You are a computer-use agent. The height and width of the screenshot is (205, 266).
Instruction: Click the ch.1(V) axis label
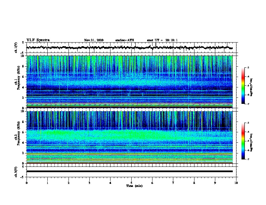[16, 48]
